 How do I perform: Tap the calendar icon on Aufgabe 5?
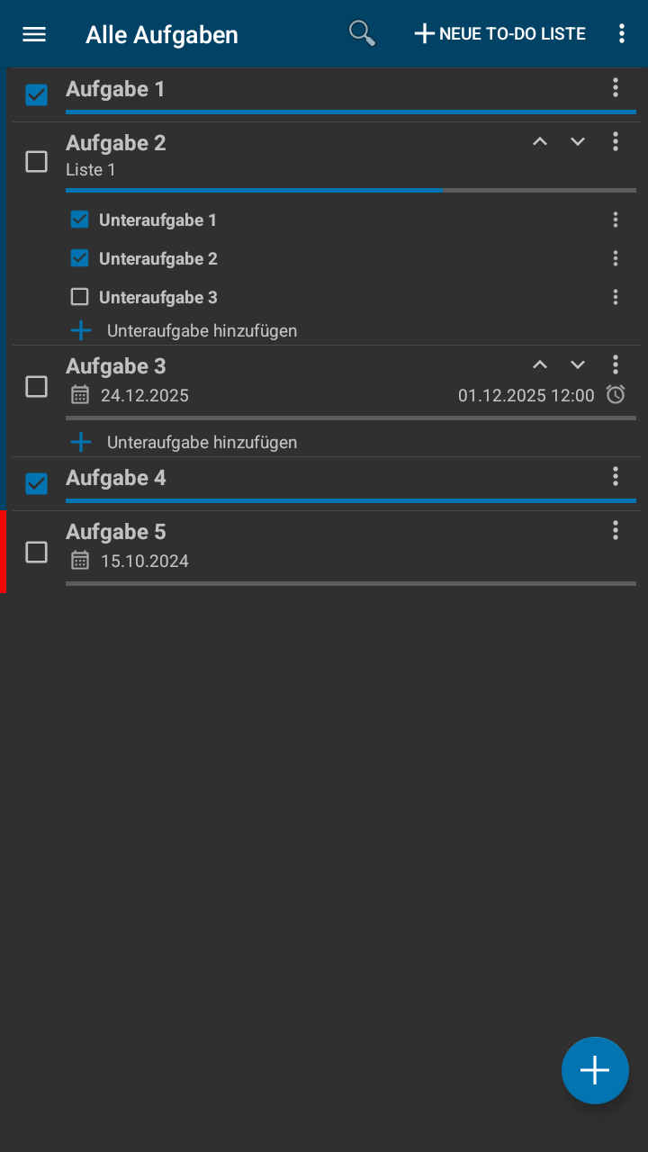80,561
